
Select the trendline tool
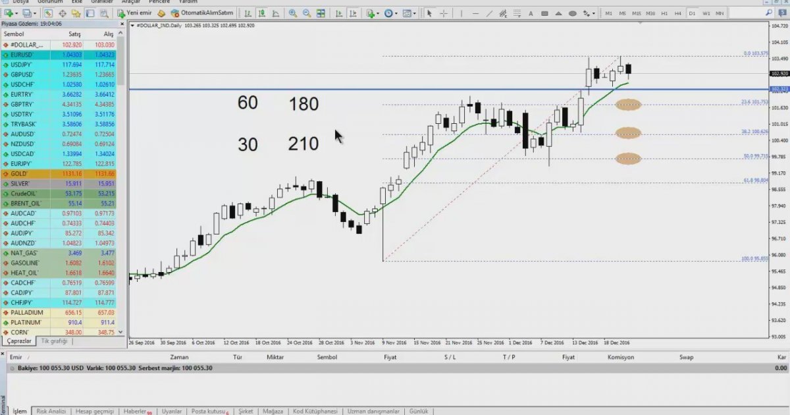pos(489,13)
